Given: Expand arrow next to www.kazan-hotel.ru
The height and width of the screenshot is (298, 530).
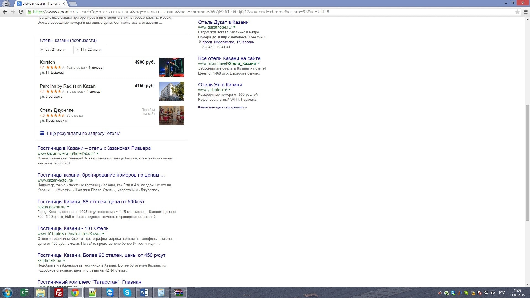Looking at the screenshot, I should click(x=76, y=180).
